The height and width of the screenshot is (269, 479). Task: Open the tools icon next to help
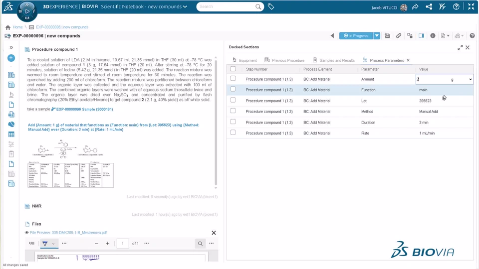tap(443, 6)
